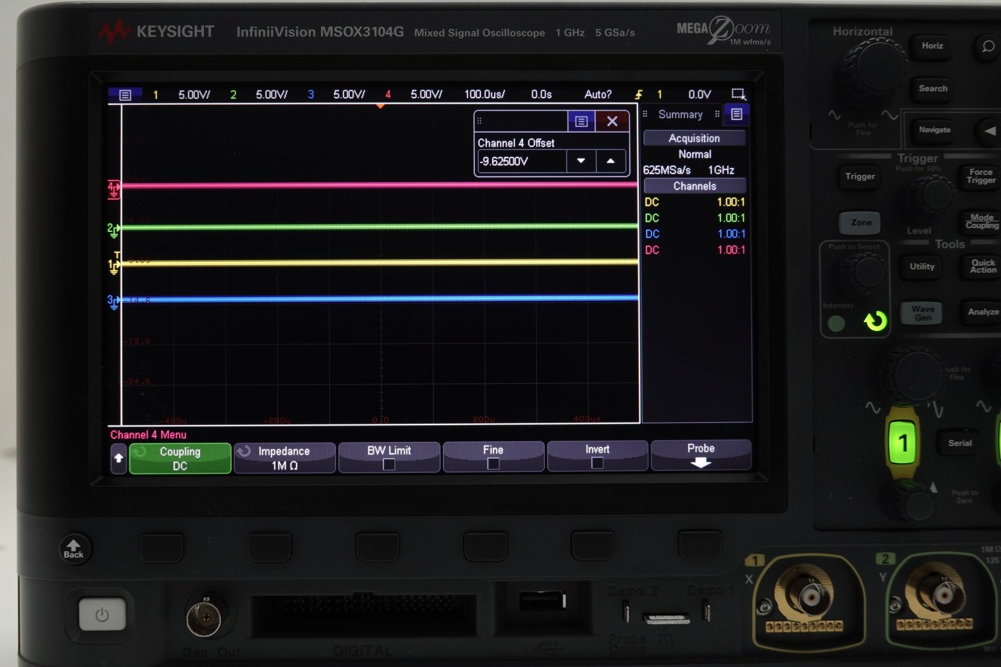Open the Channel 4 Offset popup menu icon
The height and width of the screenshot is (667, 1001).
(x=581, y=121)
